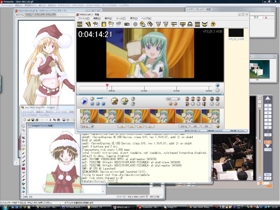The height and width of the screenshot is (210, 280).
Task: Click the headphones audio icon in MPEGCraft toolbar
Action: (x=190, y=24)
